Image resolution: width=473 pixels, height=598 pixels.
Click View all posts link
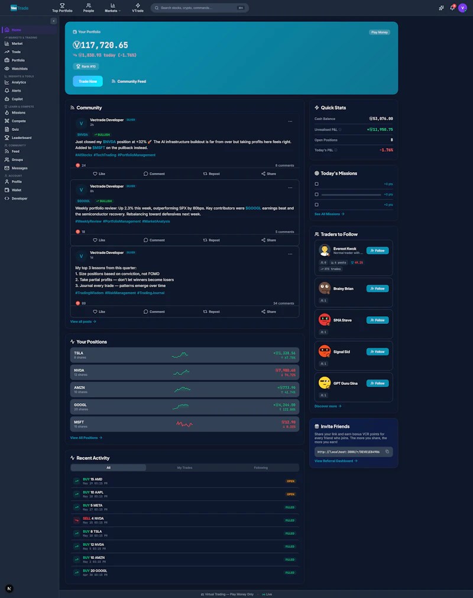tap(83, 321)
